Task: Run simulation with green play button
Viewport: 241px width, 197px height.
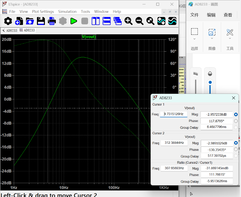Action: pyautogui.click(x=74, y=21)
